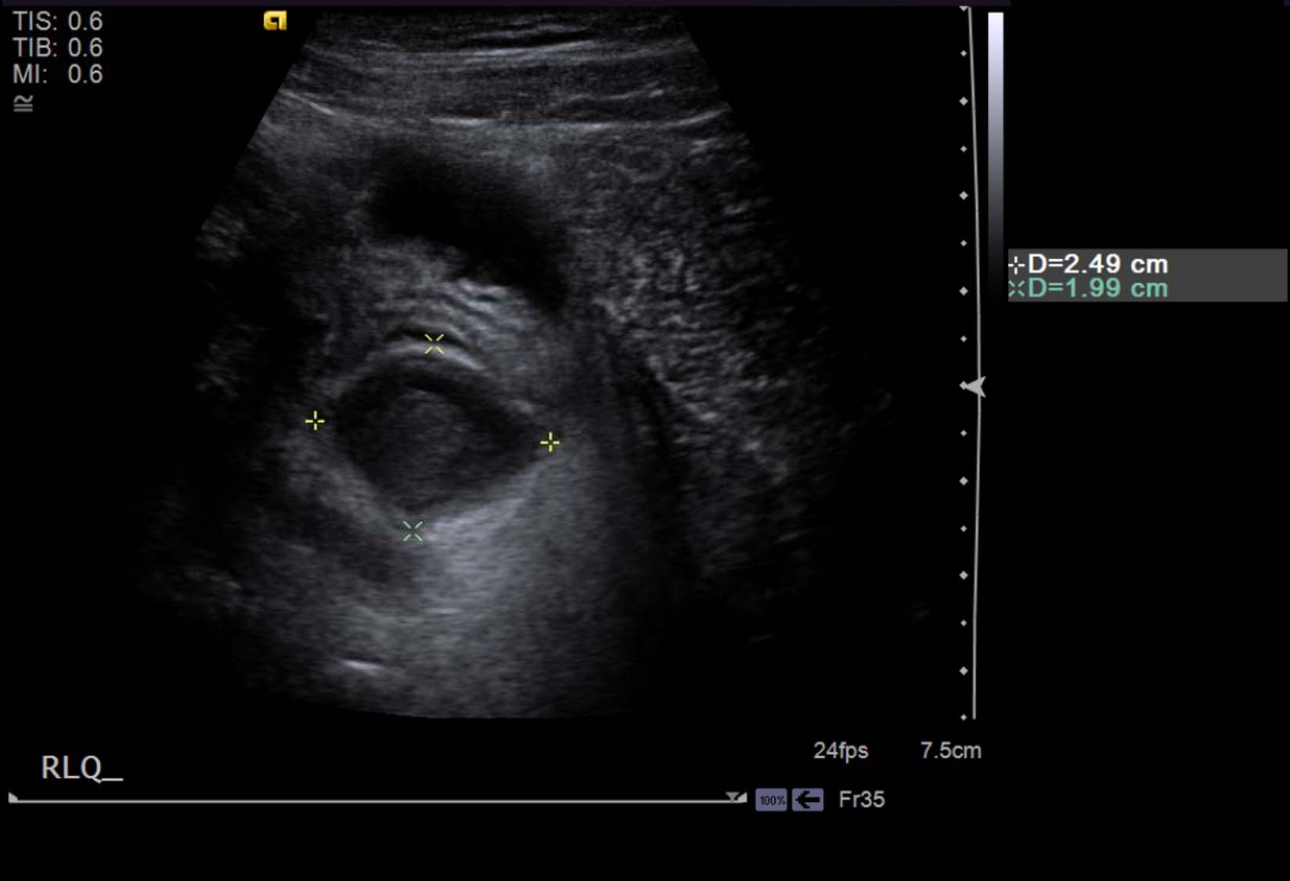Select the D=2.49 cm measurement result
The width and height of the screenshot is (1290, 881).
(1096, 264)
